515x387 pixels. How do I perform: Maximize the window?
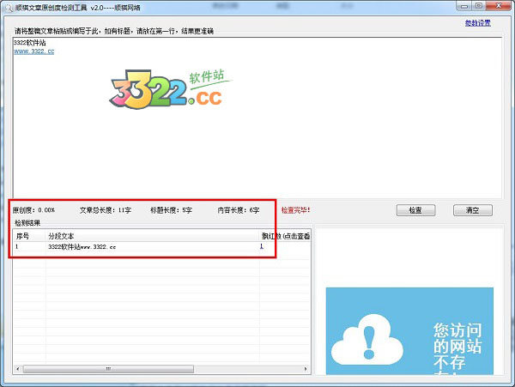pos(479,6)
